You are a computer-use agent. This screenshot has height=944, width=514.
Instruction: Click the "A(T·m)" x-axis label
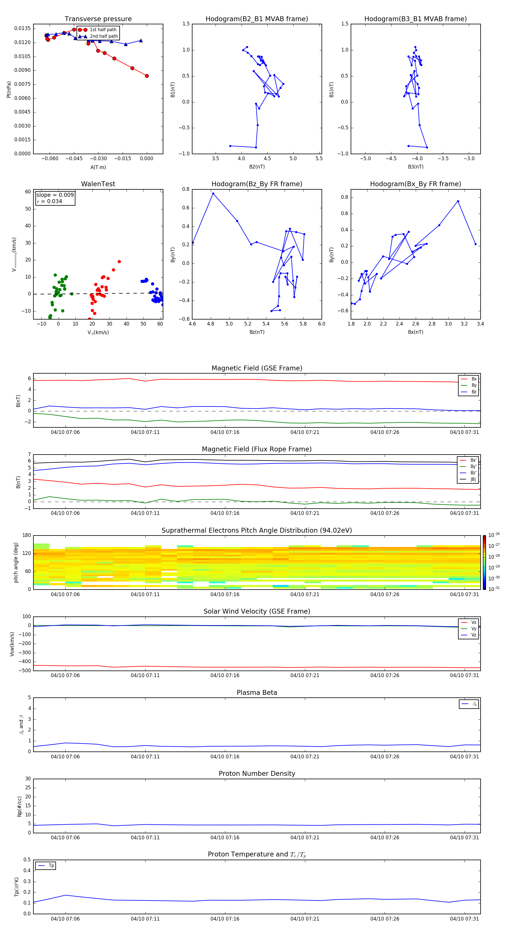(x=98, y=167)
